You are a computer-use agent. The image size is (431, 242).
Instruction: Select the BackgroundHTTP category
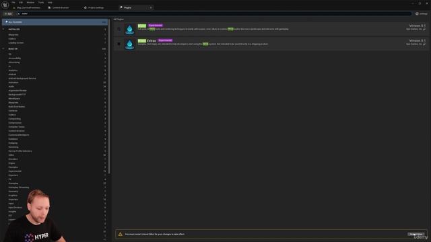pos(17,94)
